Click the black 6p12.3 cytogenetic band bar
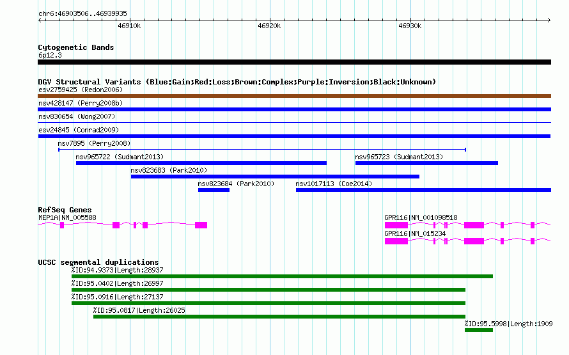This screenshot has width=569, height=355. [294, 62]
